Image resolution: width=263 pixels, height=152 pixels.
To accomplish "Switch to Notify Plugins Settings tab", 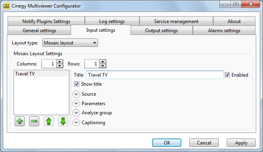I will [x=46, y=21].
